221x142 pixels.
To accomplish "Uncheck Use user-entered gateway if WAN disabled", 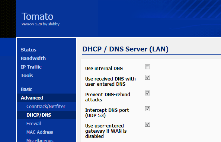I will [x=147, y=124].
